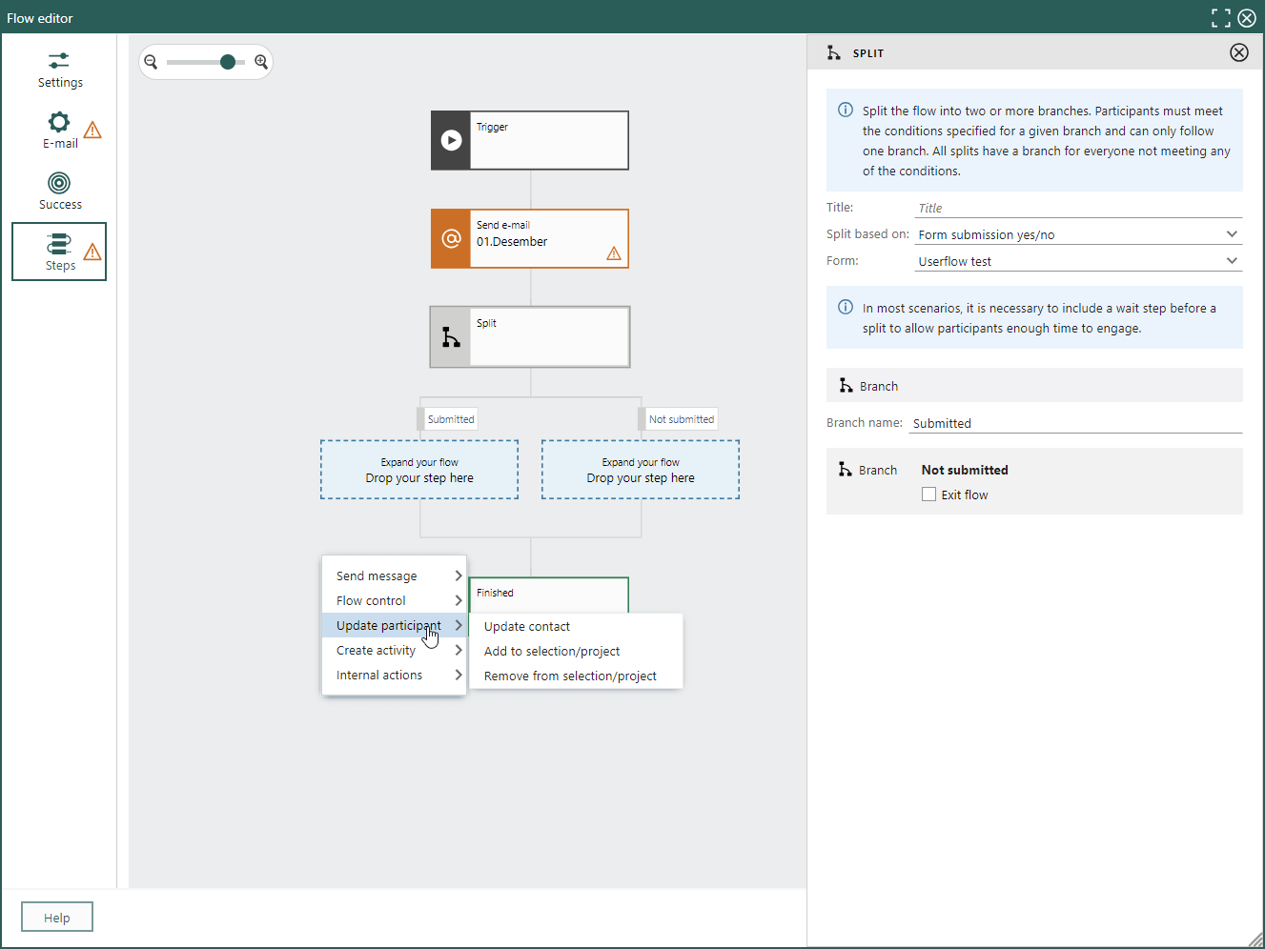Click drop zone under Submitted branch

(x=419, y=470)
